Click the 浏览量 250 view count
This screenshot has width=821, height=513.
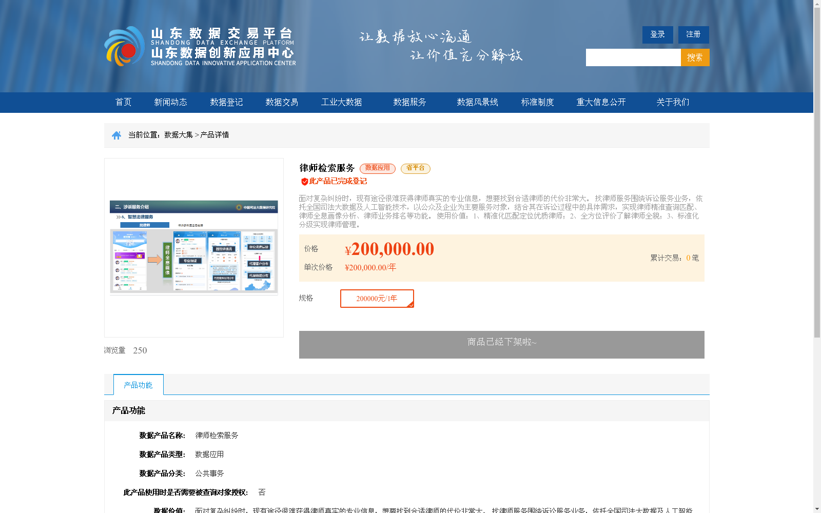126,350
